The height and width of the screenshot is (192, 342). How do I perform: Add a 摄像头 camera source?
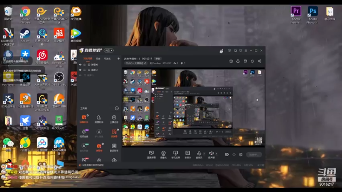click(x=163, y=154)
